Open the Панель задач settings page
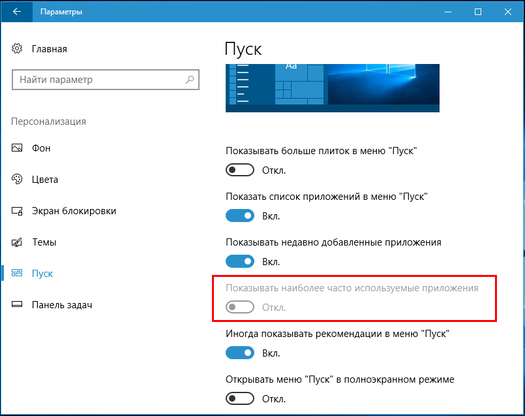Screen dimensions: 525x416 (x=62, y=305)
